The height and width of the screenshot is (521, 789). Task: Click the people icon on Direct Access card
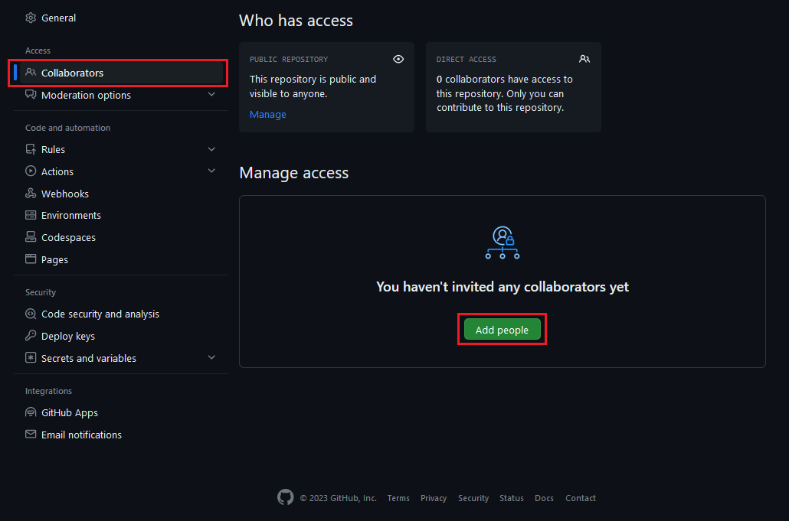click(x=584, y=59)
